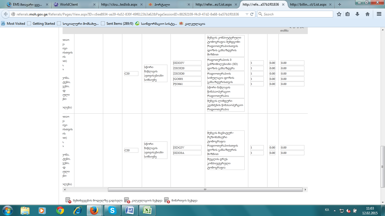The image size is (385, 216).
Task: Open the Firefox downloads arrow
Action: (x=357, y=14)
